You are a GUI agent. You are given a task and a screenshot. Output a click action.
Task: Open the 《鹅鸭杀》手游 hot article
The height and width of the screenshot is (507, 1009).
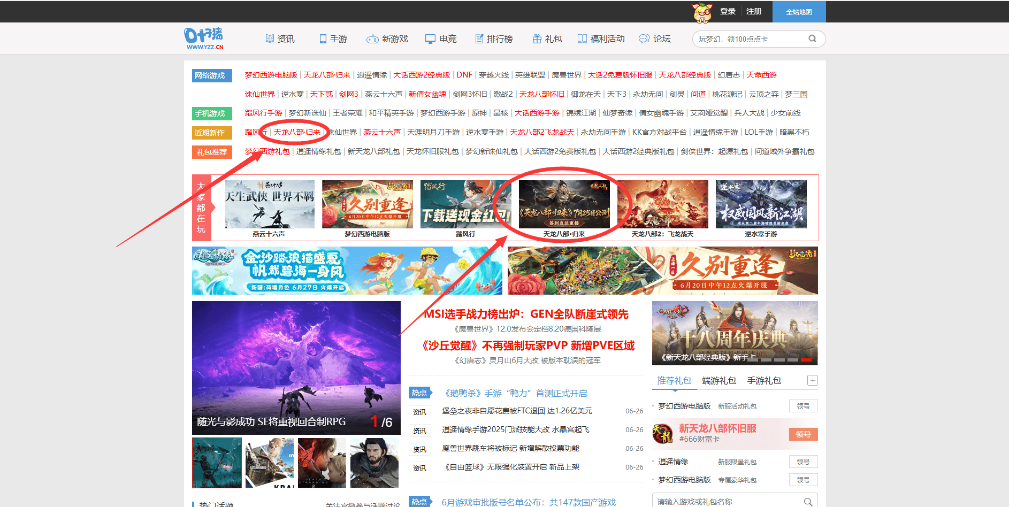coord(516,393)
